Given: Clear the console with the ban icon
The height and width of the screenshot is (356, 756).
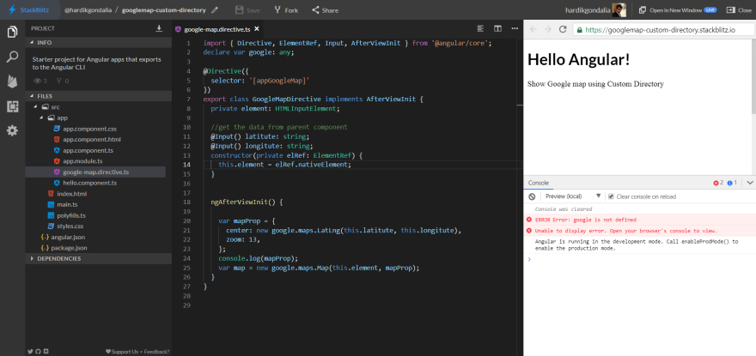Looking at the screenshot, I should tap(532, 196).
